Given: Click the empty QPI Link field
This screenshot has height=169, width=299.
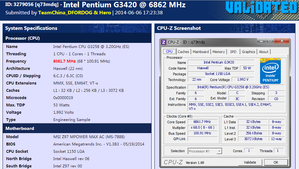Looking at the screenshot, I should click(x=203, y=139).
